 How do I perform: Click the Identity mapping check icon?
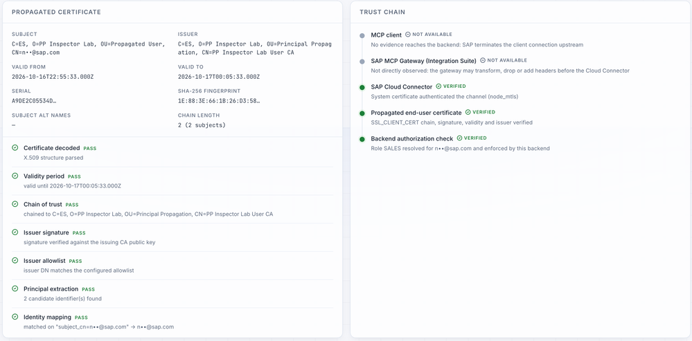(x=15, y=317)
